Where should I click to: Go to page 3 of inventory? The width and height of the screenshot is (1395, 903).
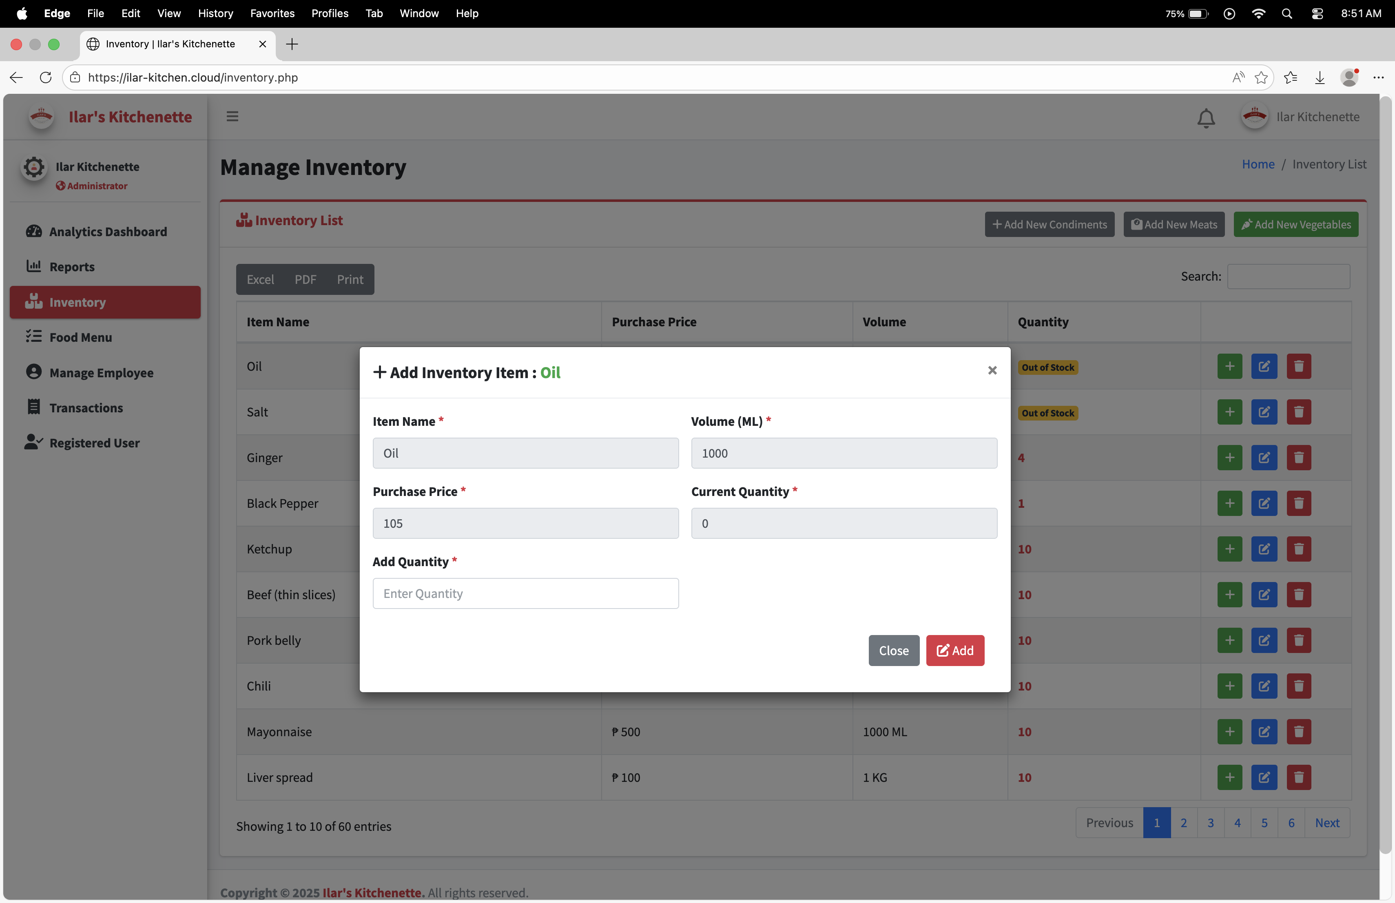click(1210, 823)
